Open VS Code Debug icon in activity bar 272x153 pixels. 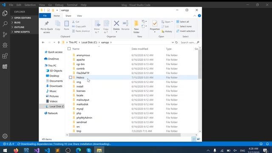tap(5, 45)
